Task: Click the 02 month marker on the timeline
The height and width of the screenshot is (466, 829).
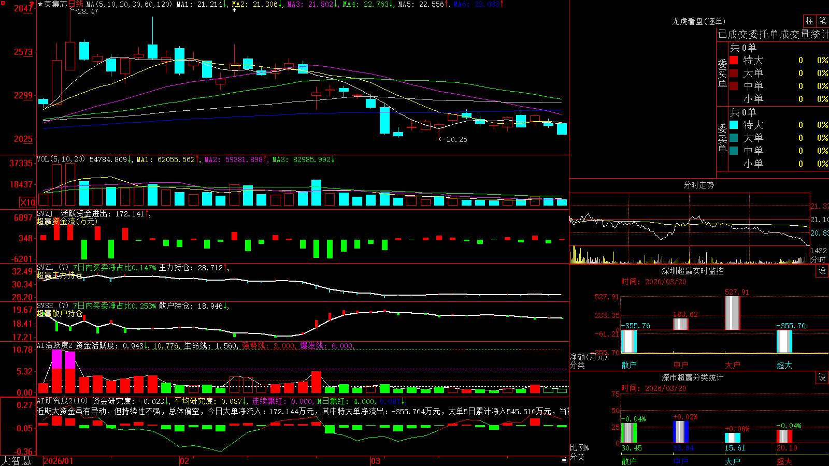Action: [x=184, y=461]
